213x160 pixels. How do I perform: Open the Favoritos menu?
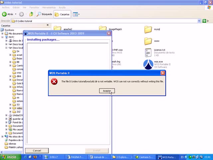34,7
